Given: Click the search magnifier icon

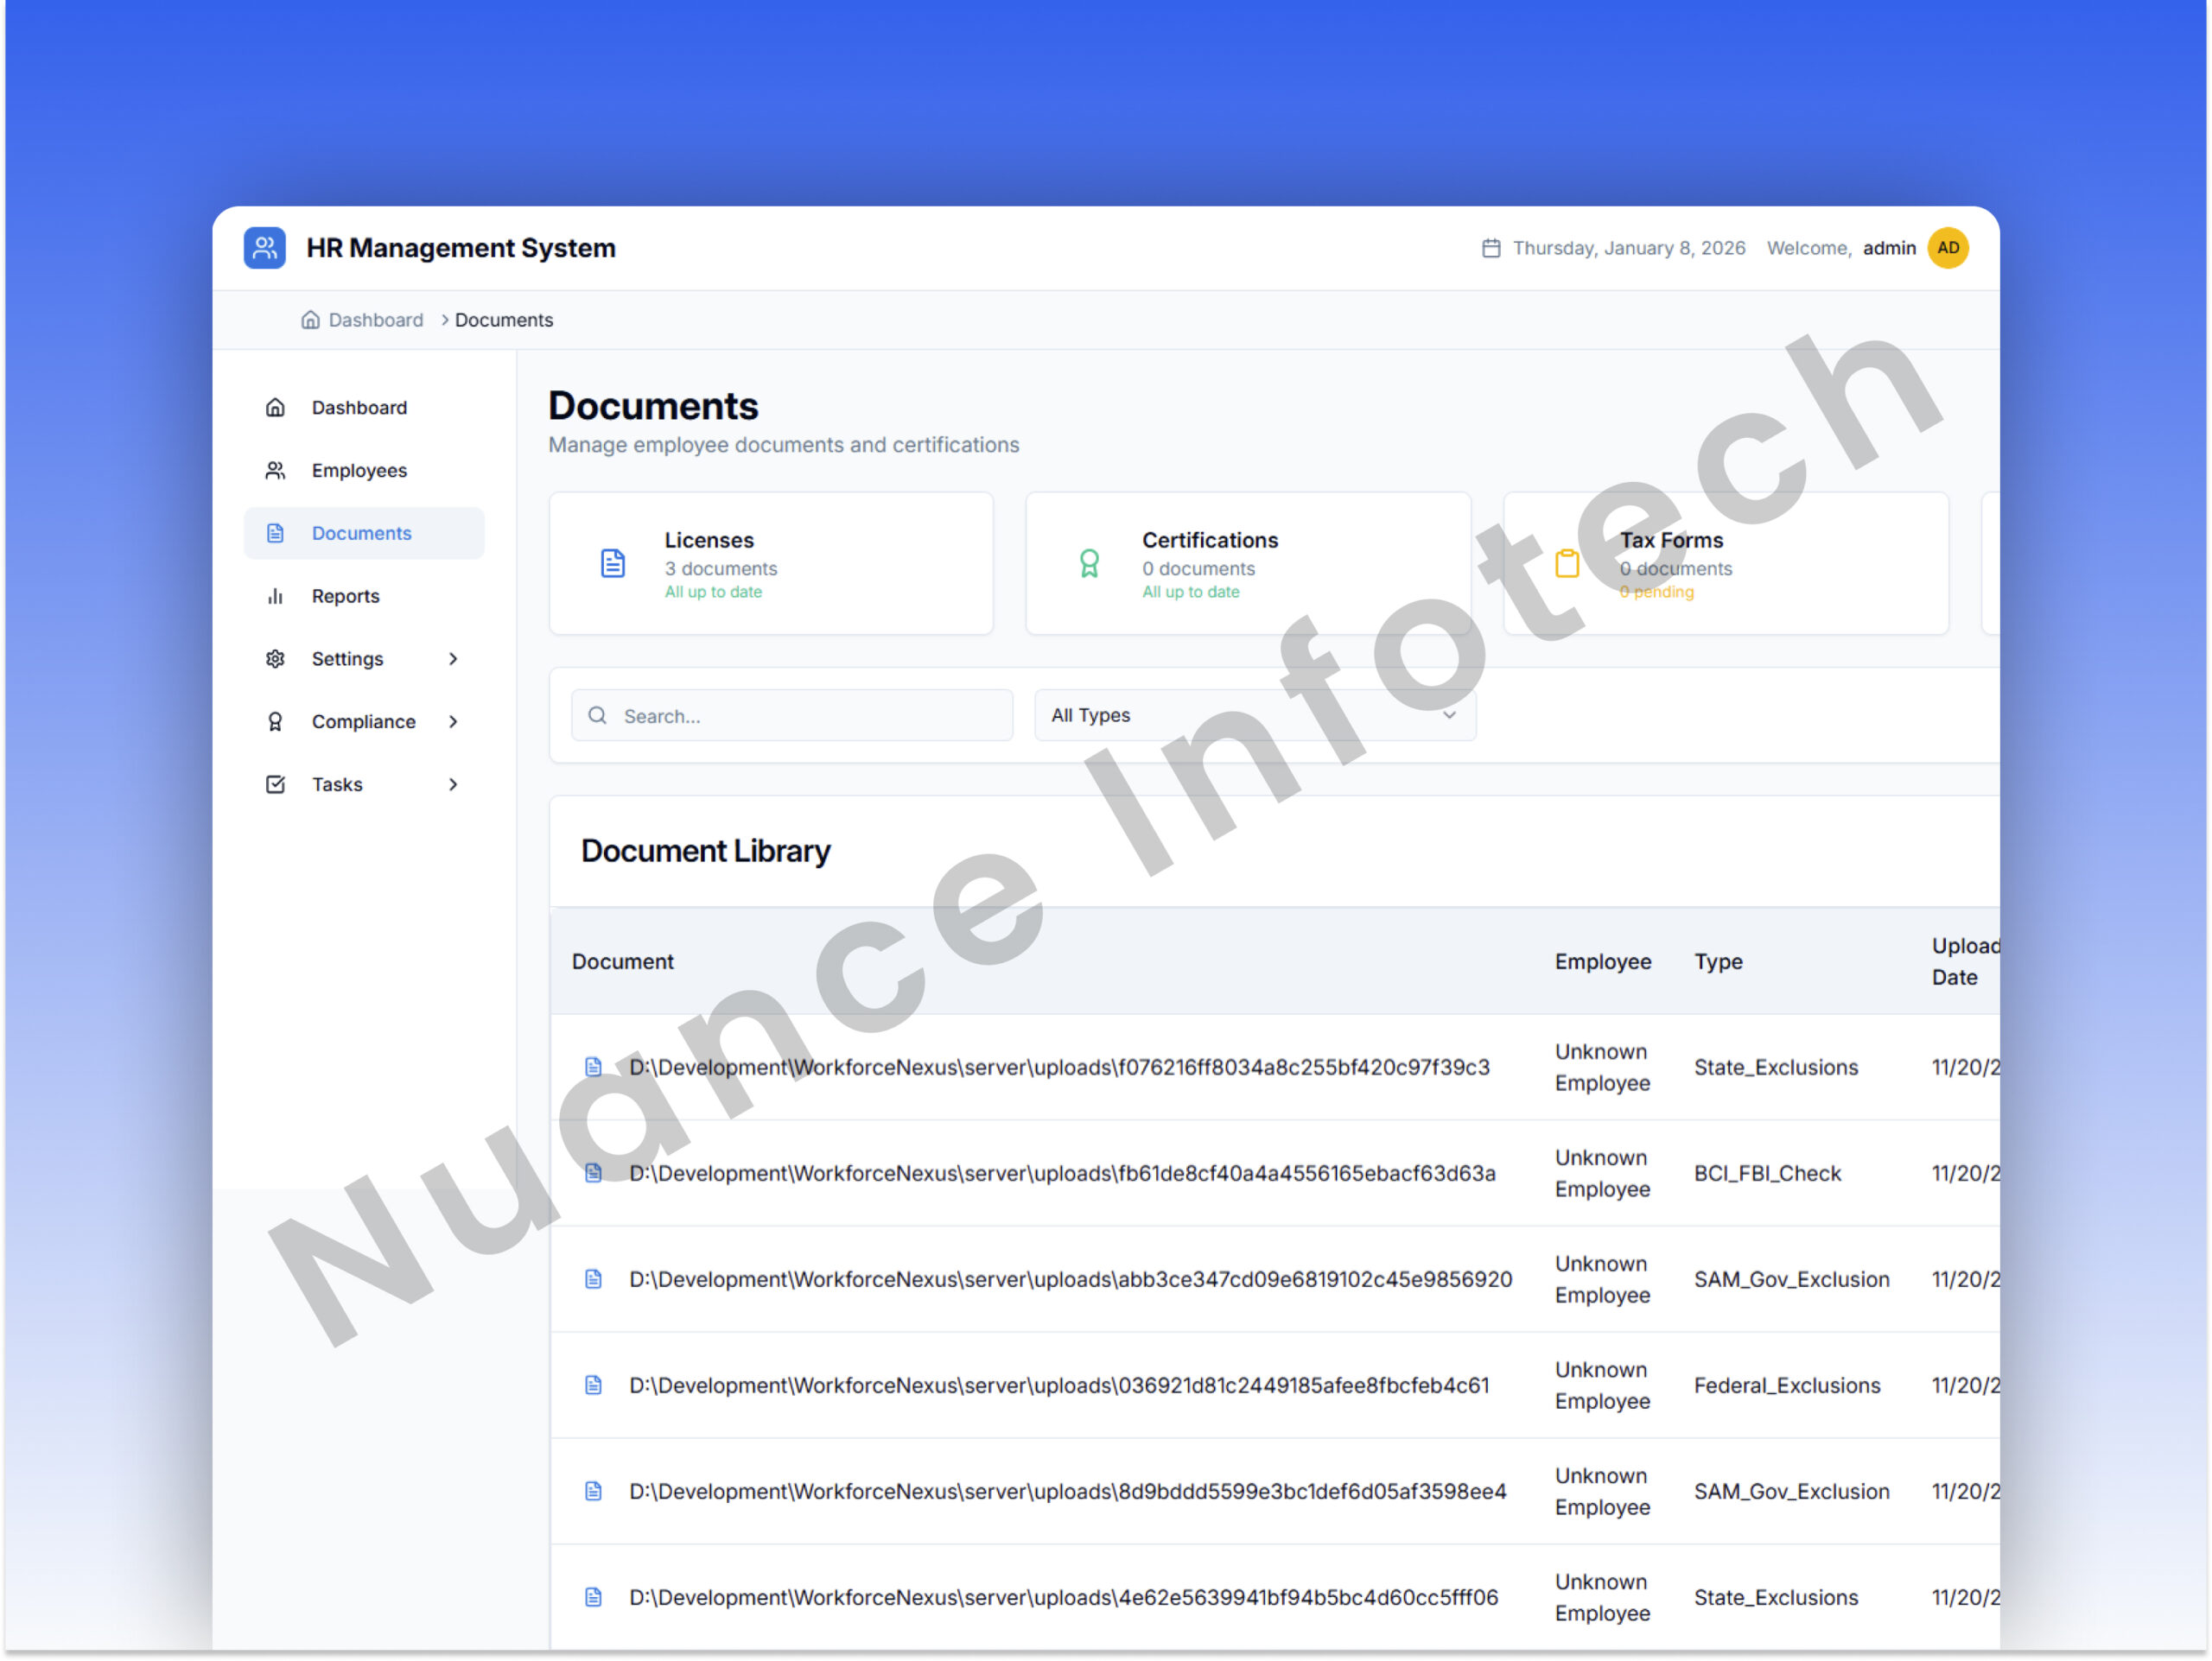Looking at the screenshot, I should click(598, 715).
